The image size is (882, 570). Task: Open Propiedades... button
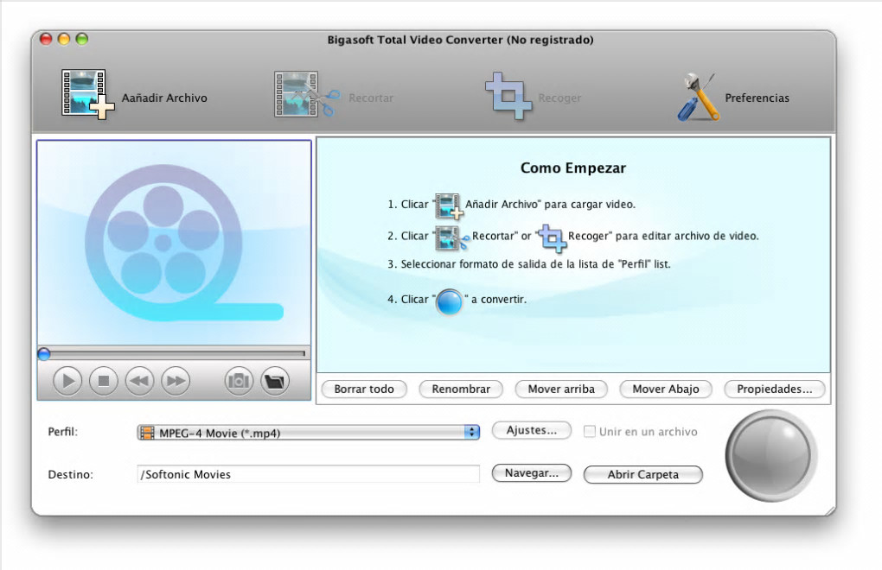[x=775, y=389]
